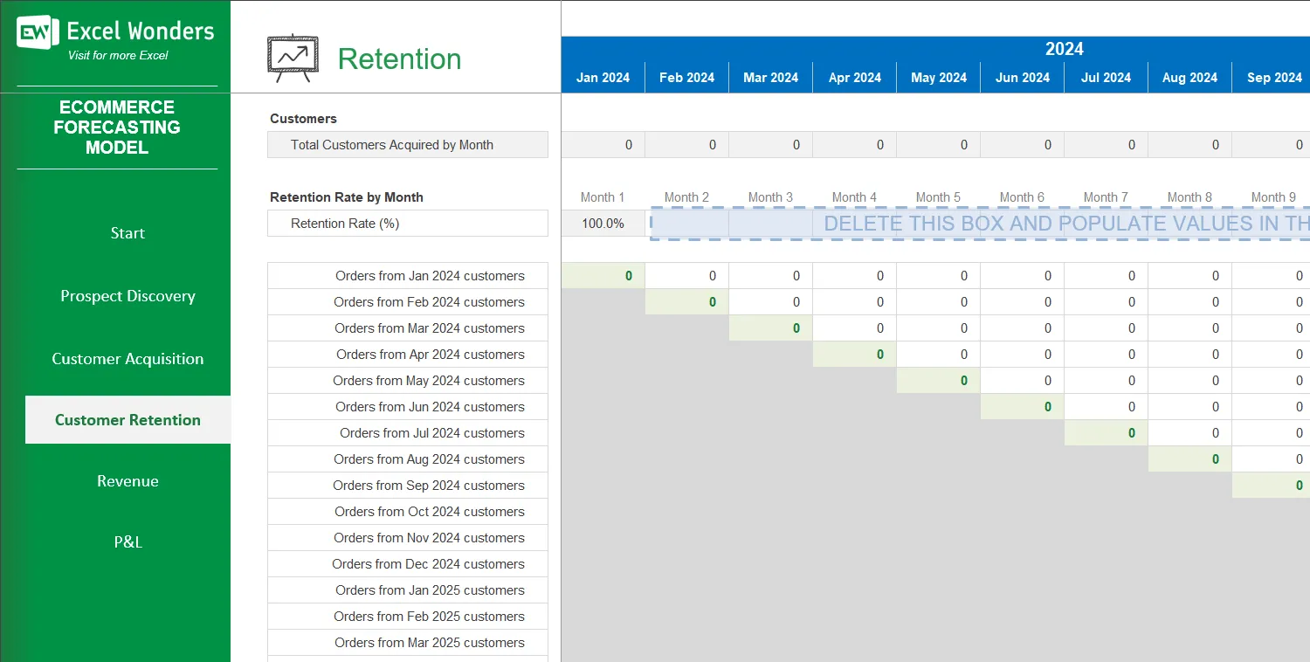Click the Retention presentation chart icon
The image size is (1310, 662).
pos(292,53)
